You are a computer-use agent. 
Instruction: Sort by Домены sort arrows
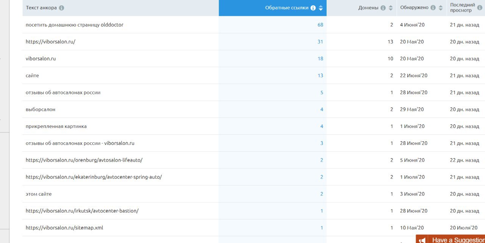(x=391, y=8)
